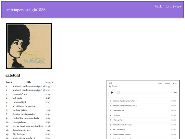This screenshot has height=139, width=185.
Task: Click the 2:24 length for trail of the unknown body
Action: (48, 118)
